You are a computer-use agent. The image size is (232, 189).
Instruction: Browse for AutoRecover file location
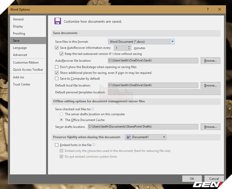(x=210, y=60)
